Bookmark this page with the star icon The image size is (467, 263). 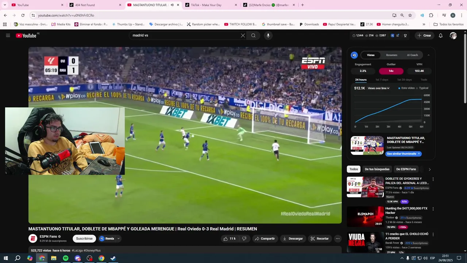pos(410,15)
